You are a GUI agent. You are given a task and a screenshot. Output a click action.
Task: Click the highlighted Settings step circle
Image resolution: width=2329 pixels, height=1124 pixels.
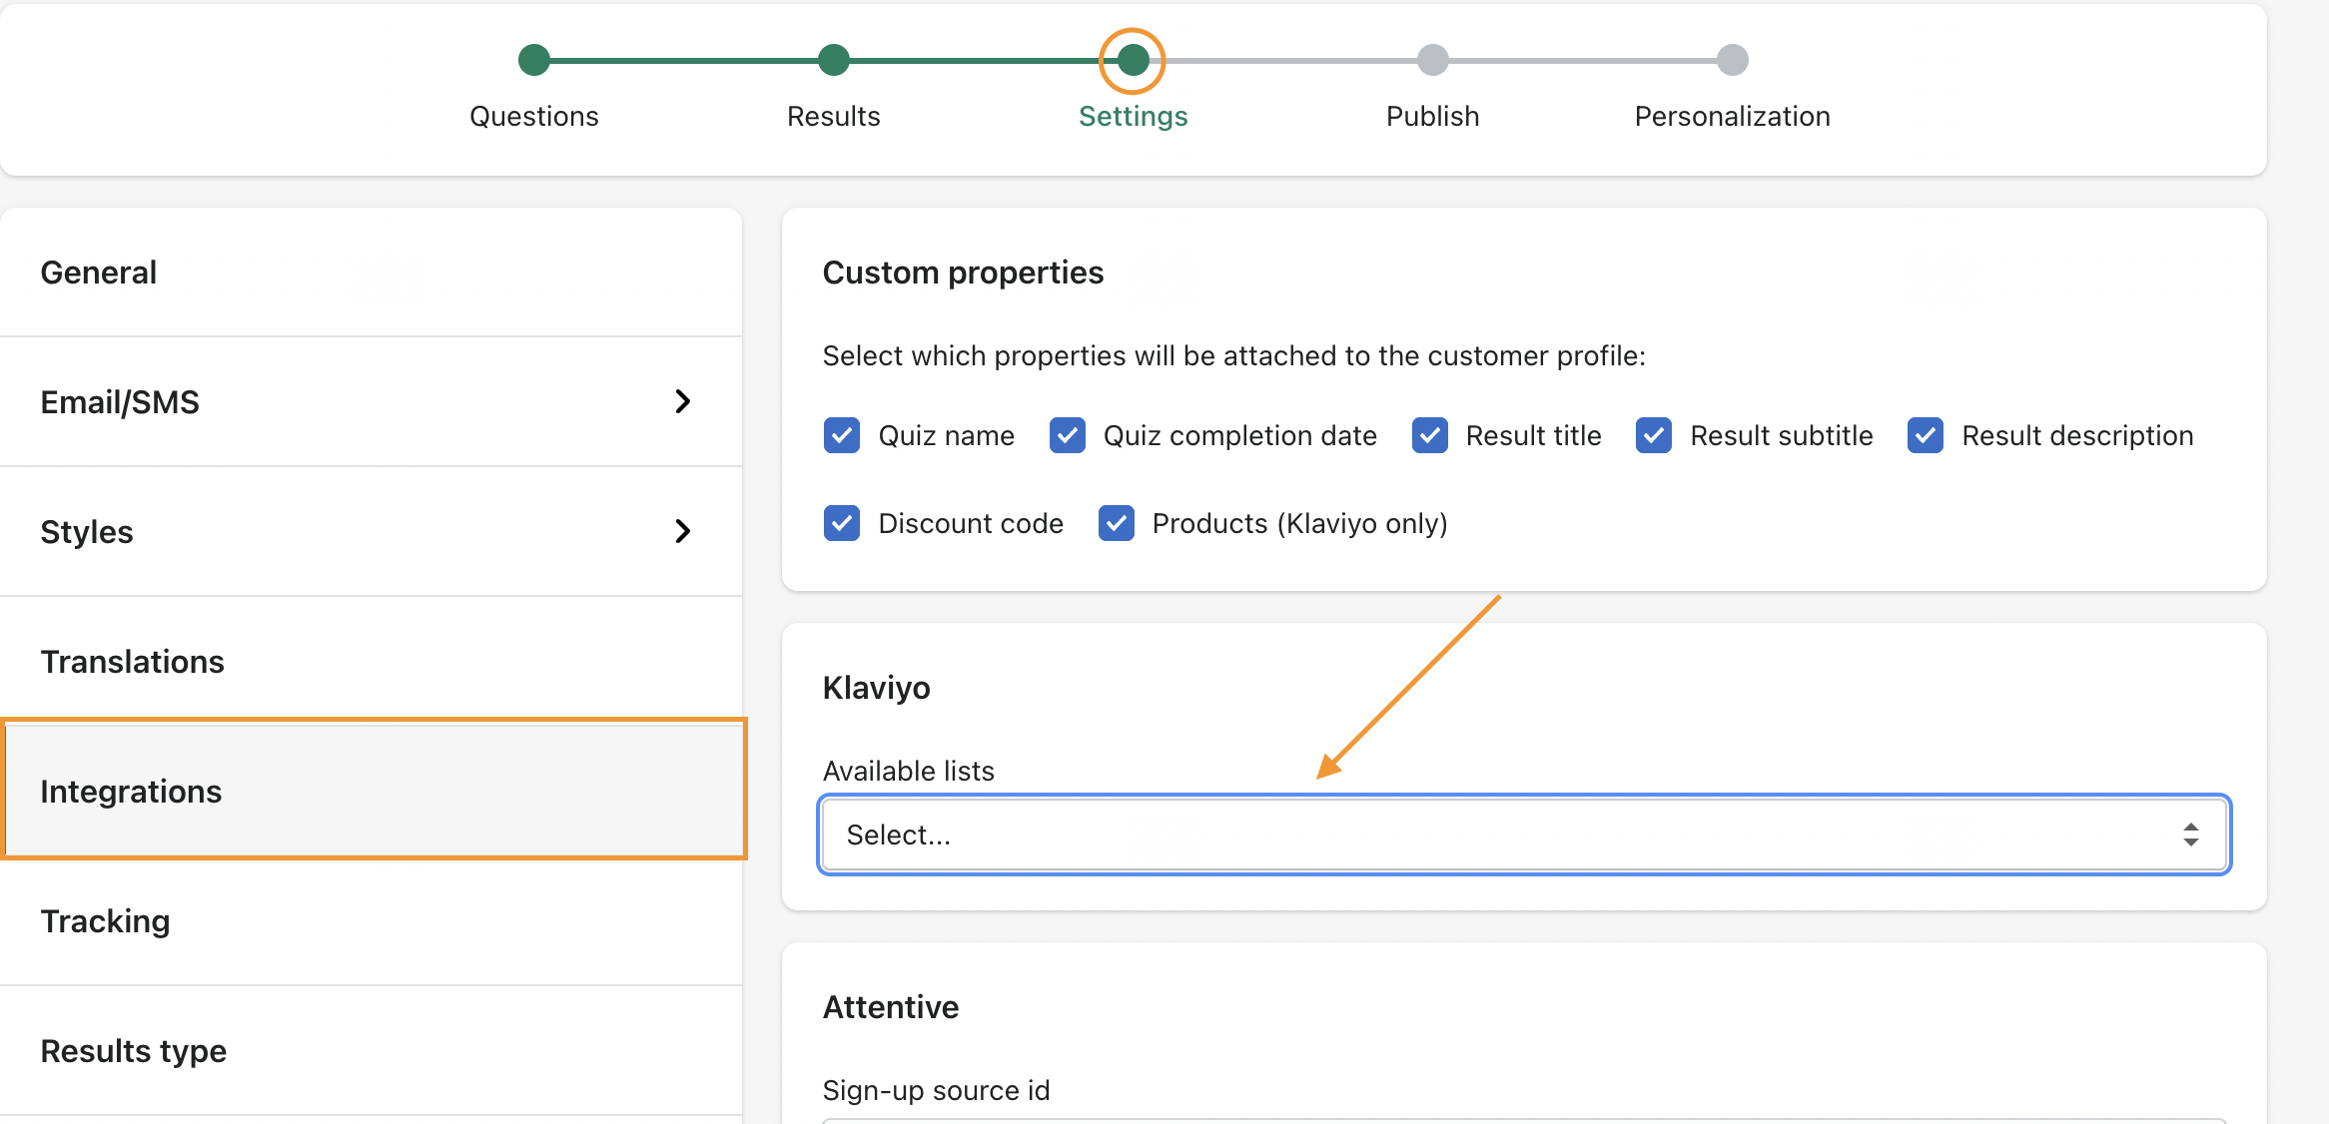(1133, 60)
